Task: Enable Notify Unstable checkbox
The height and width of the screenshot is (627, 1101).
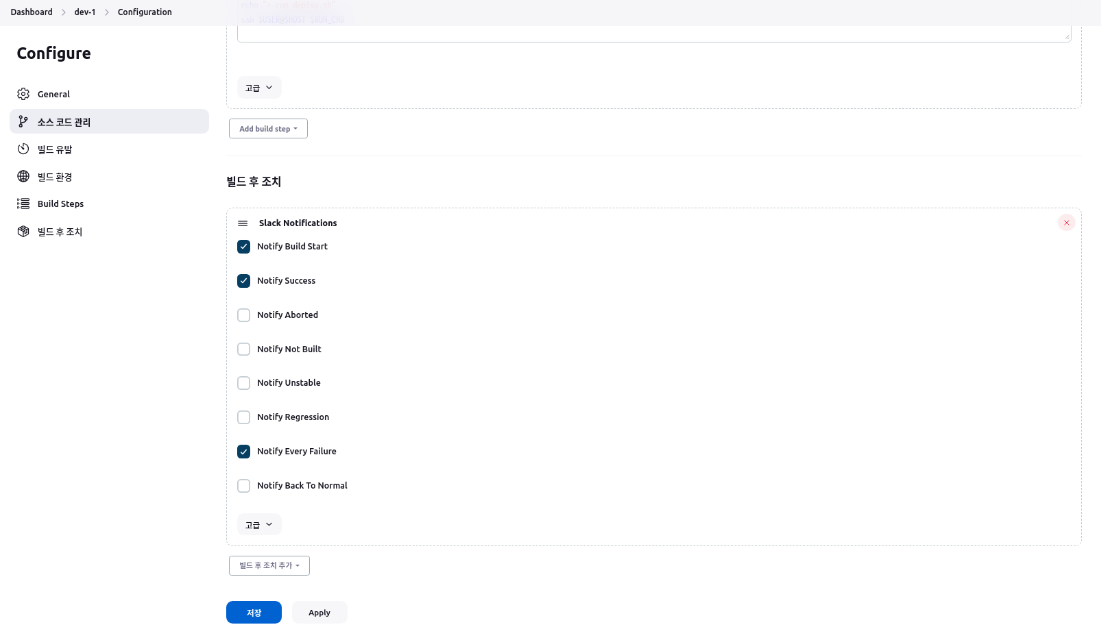Action: point(243,383)
